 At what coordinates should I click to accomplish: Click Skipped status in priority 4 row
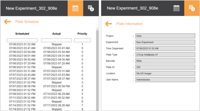click(56, 90)
